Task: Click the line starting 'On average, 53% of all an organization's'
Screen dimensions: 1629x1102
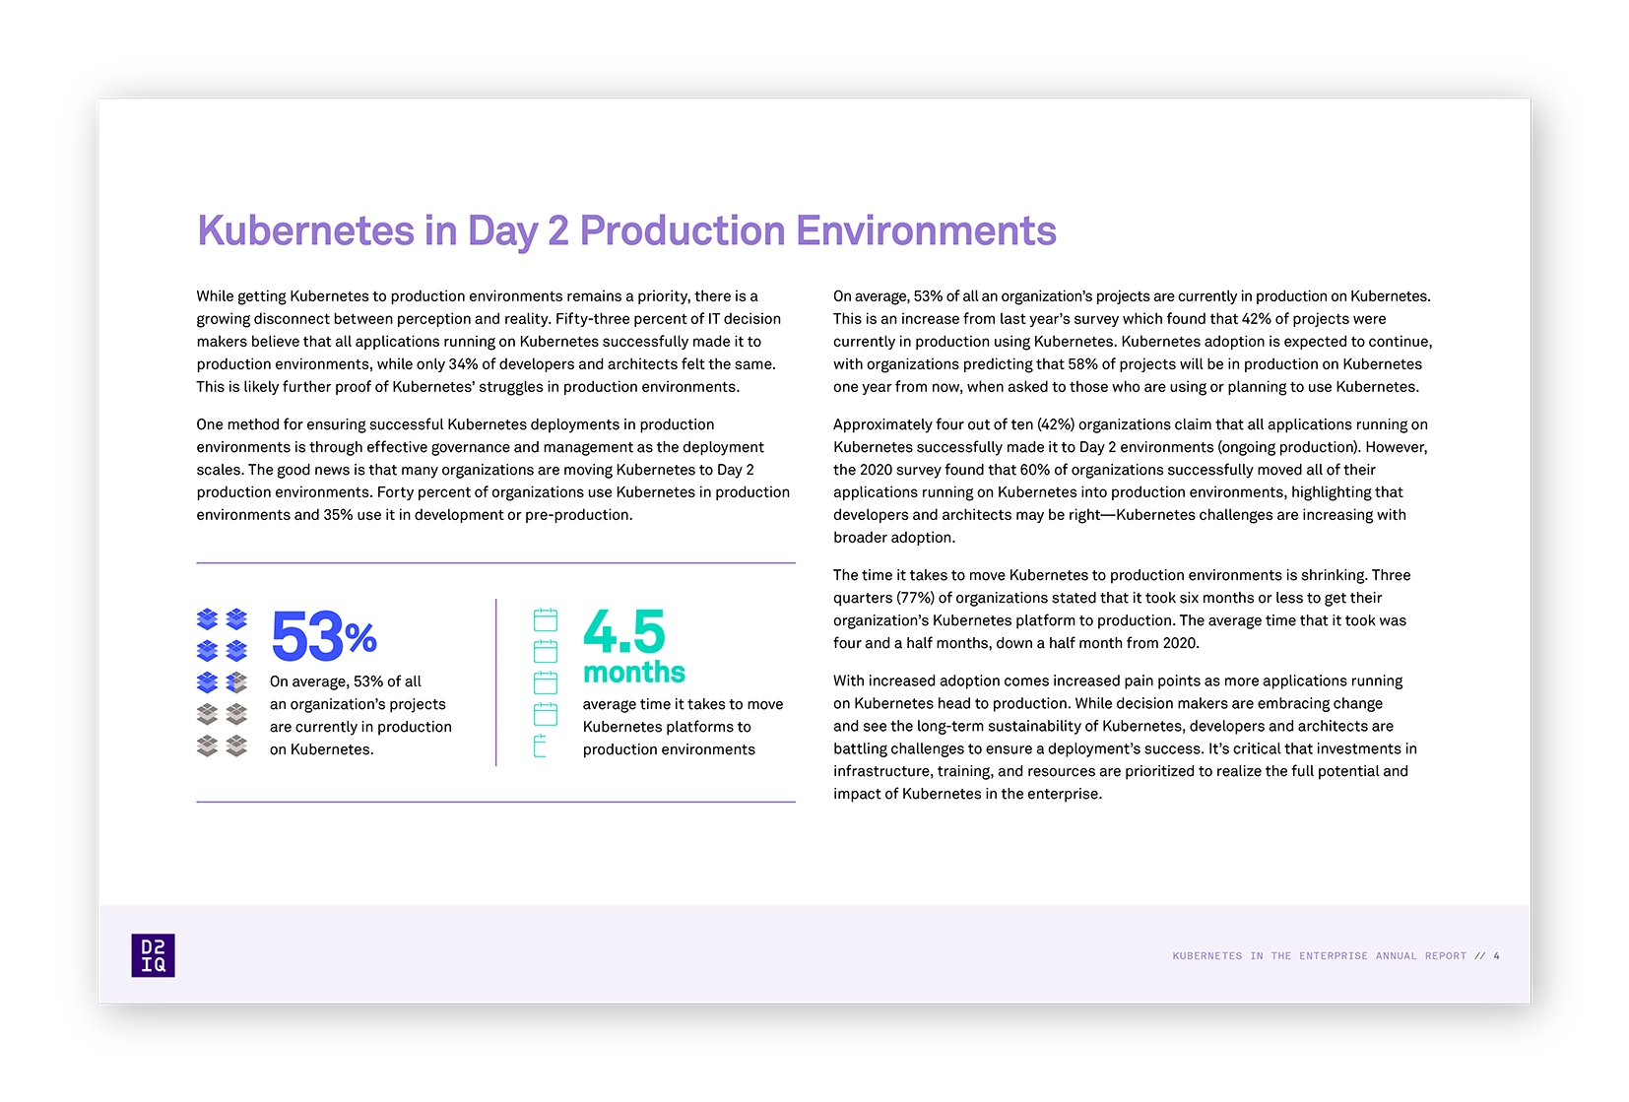Action: point(1132,296)
